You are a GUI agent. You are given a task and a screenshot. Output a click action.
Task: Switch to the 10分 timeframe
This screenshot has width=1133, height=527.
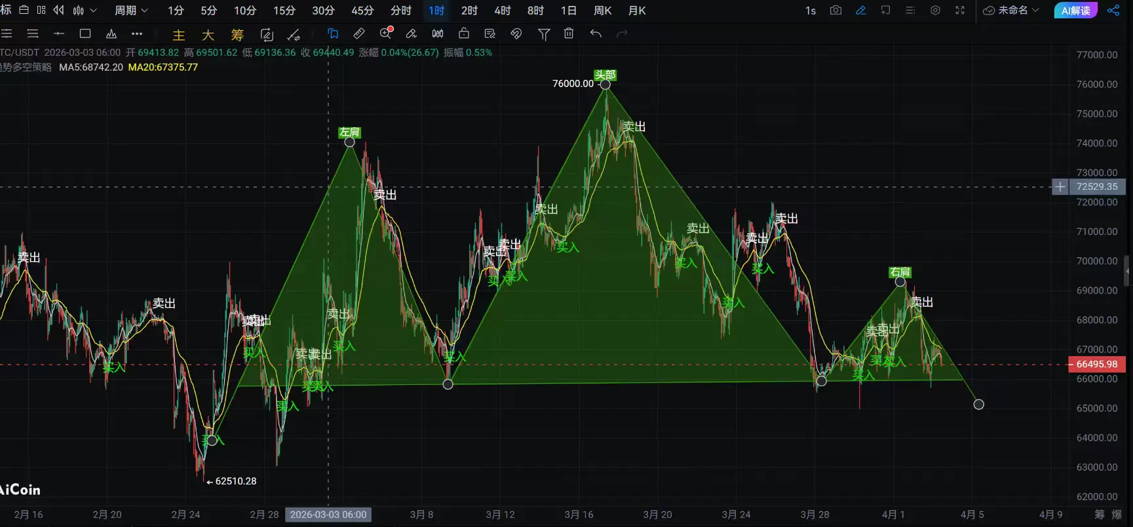245,10
